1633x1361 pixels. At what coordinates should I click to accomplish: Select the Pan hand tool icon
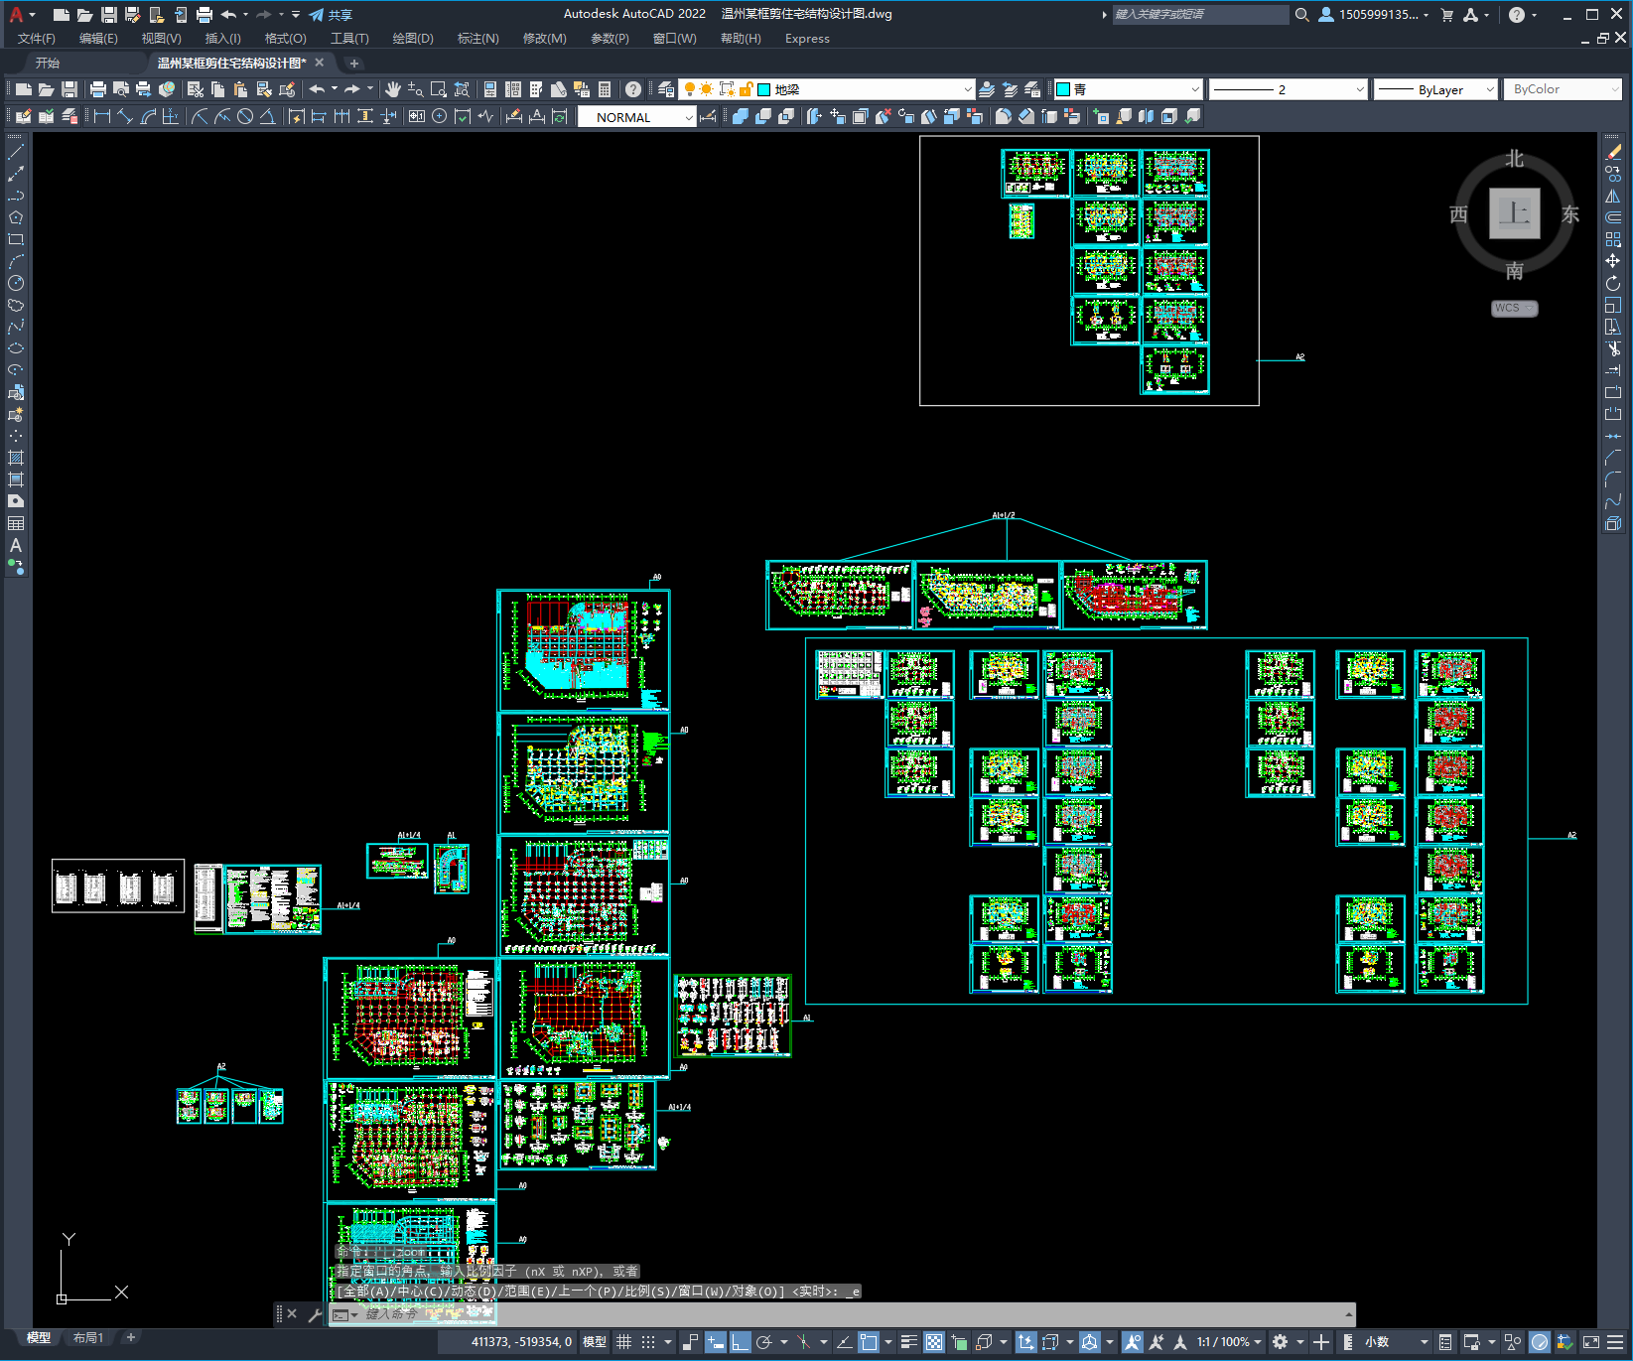(393, 89)
